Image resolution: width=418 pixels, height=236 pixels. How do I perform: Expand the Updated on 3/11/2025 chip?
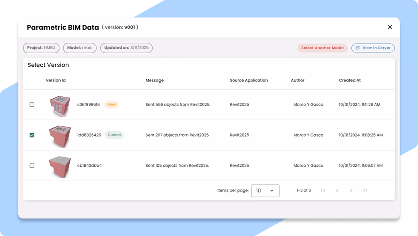pos(126,48)
